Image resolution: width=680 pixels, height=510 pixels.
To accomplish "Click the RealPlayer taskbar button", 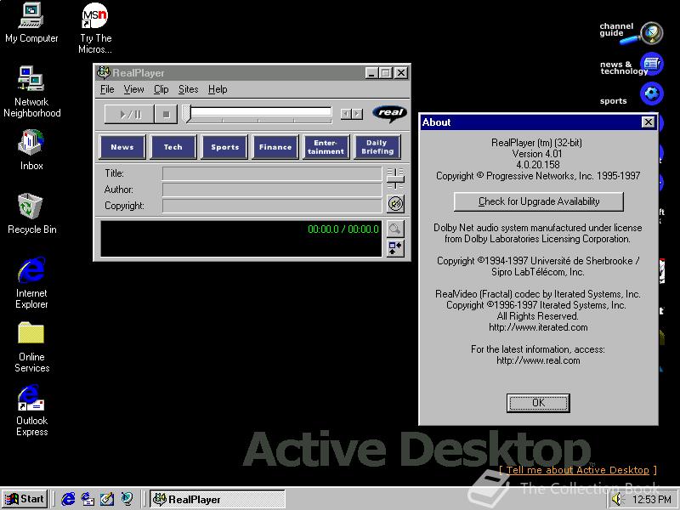I will pyautogui.click(x=218, y=499).
